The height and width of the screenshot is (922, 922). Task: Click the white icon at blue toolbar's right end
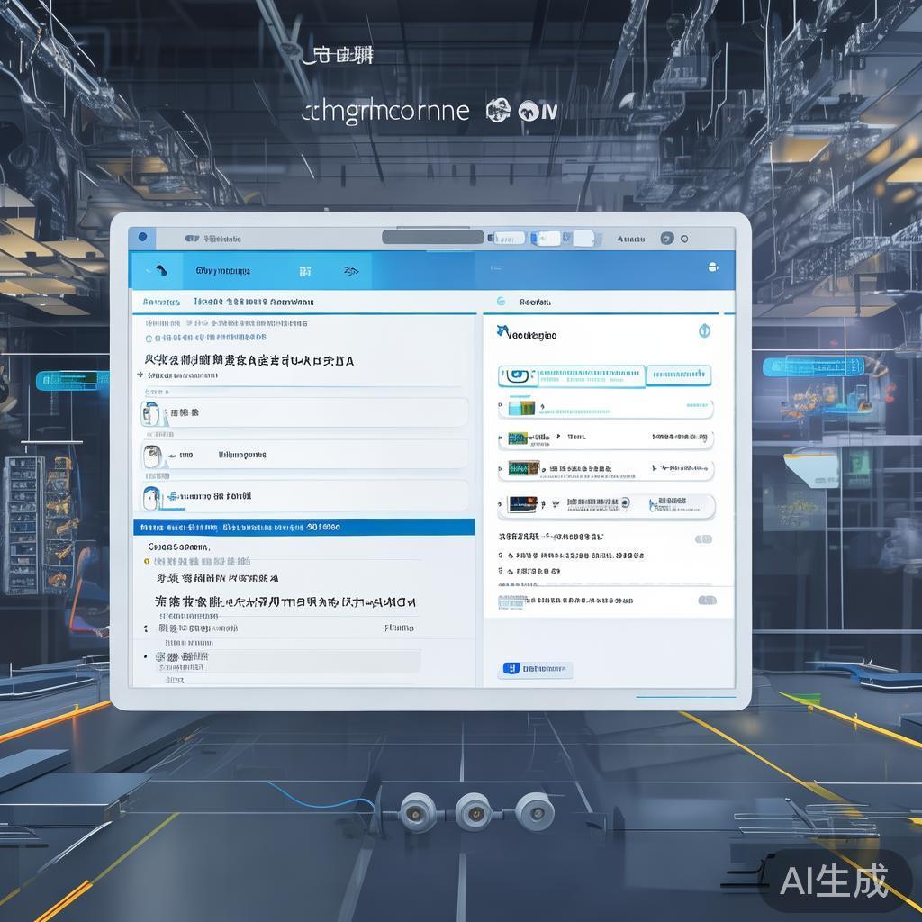tap(713, 267)
